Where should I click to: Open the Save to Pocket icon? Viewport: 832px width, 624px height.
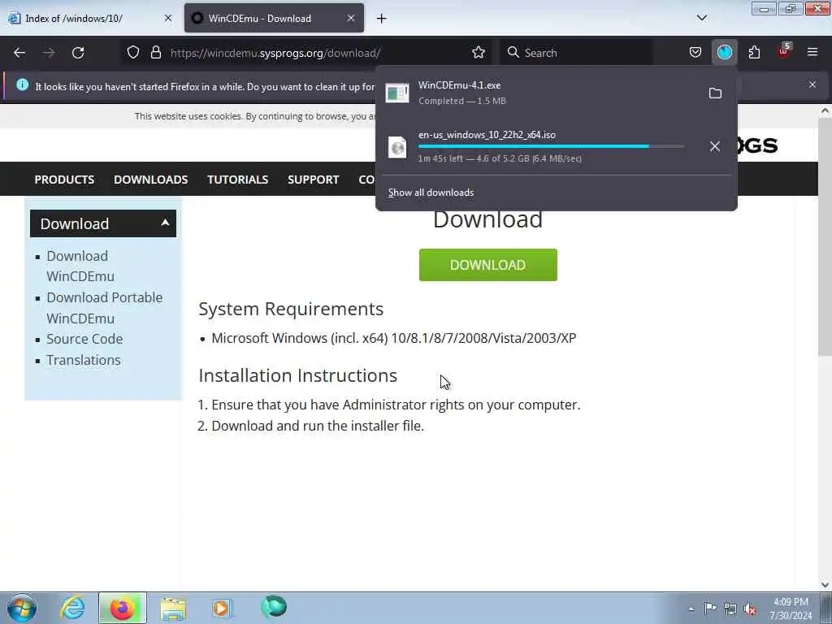coord(695,53)
